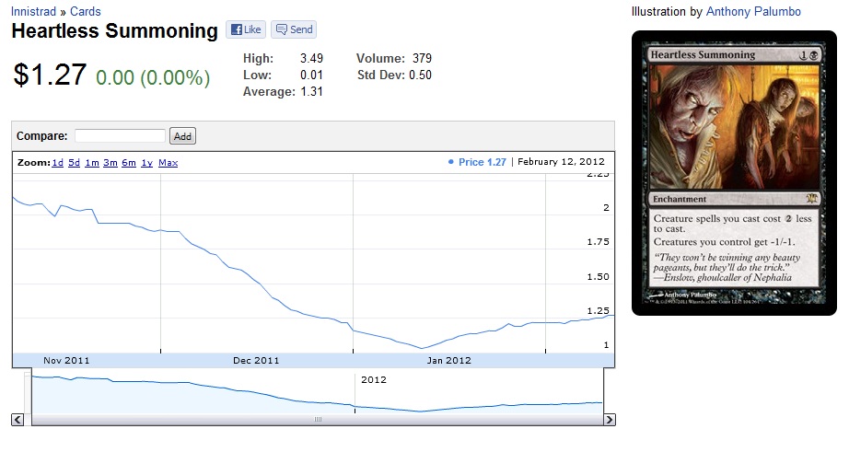Click the timeline scrollbar thumb grip
The width and height of the screenshot is (849, 452).
(318, 420)
